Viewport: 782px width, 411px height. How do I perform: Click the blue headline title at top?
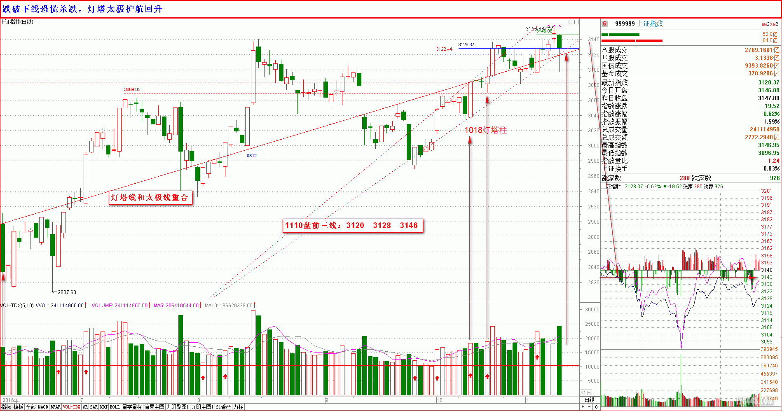(x=82, y=9)
